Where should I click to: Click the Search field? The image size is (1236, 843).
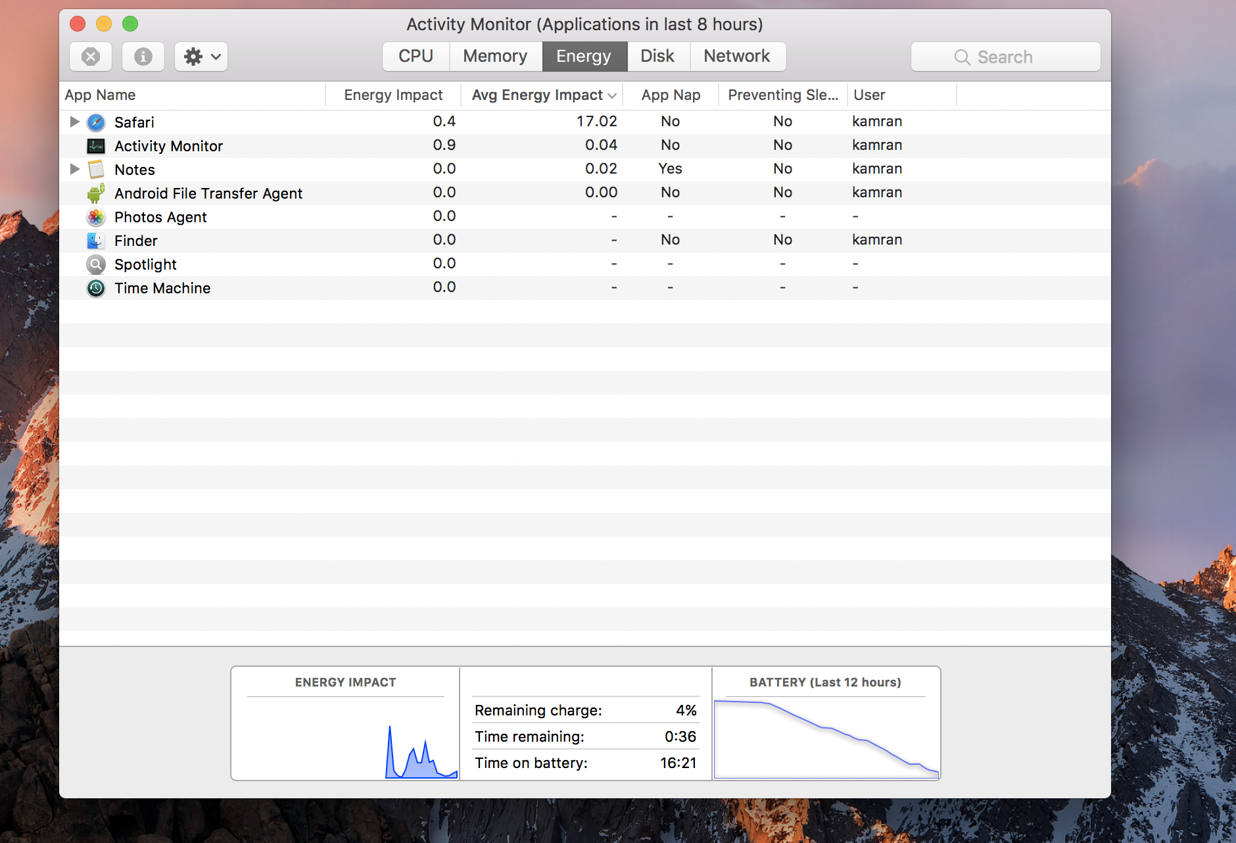point(1005,57)
